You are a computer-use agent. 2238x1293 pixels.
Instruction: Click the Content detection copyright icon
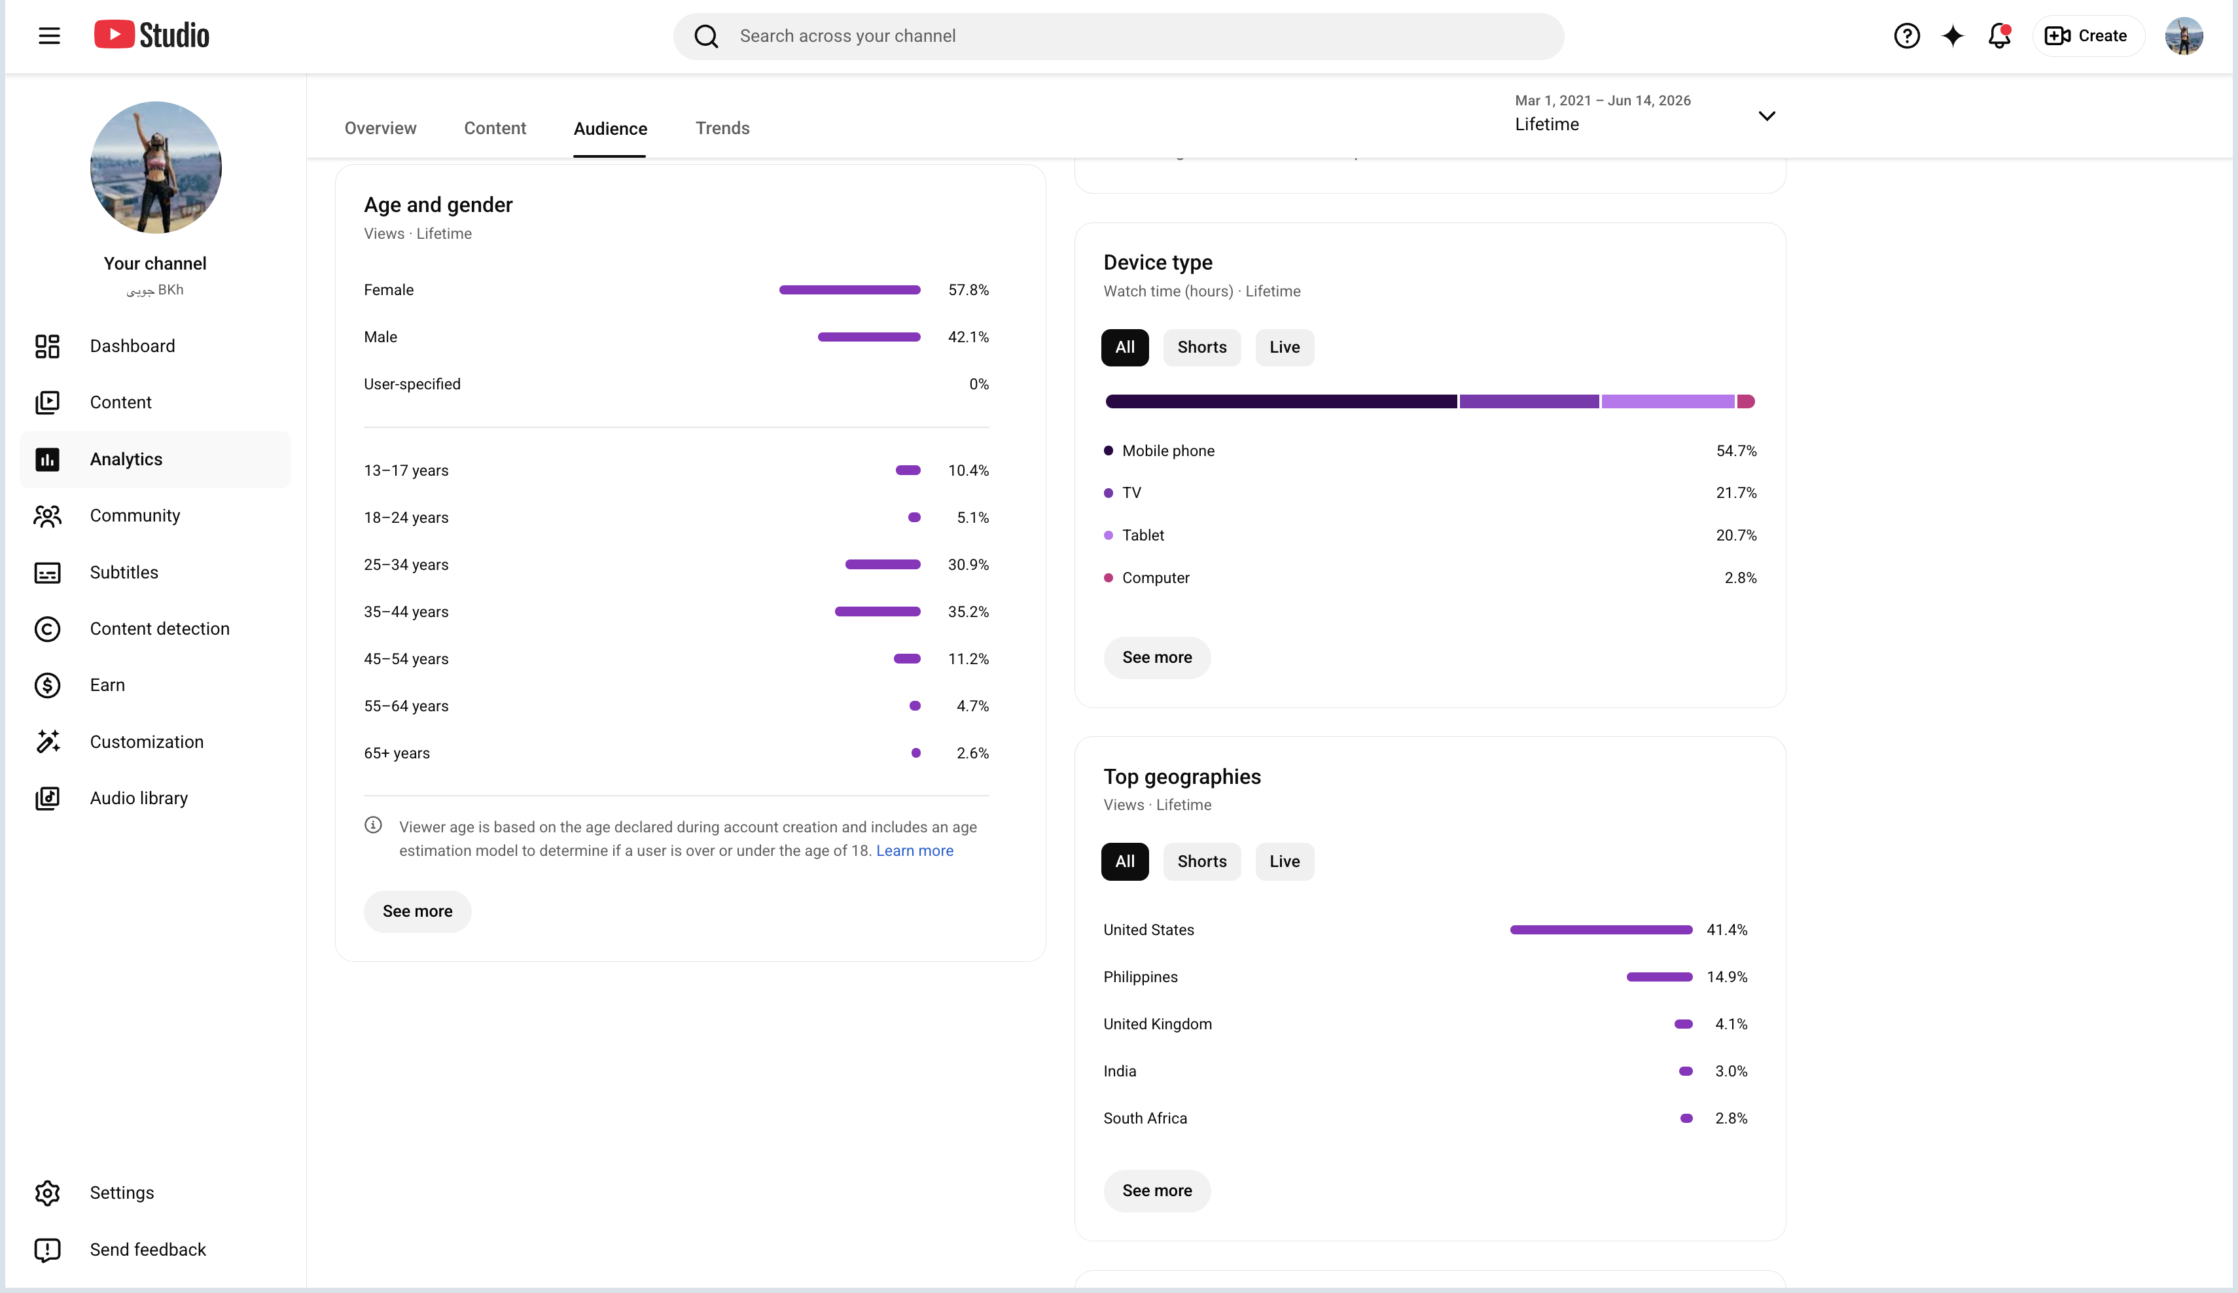tap(47, 629)
